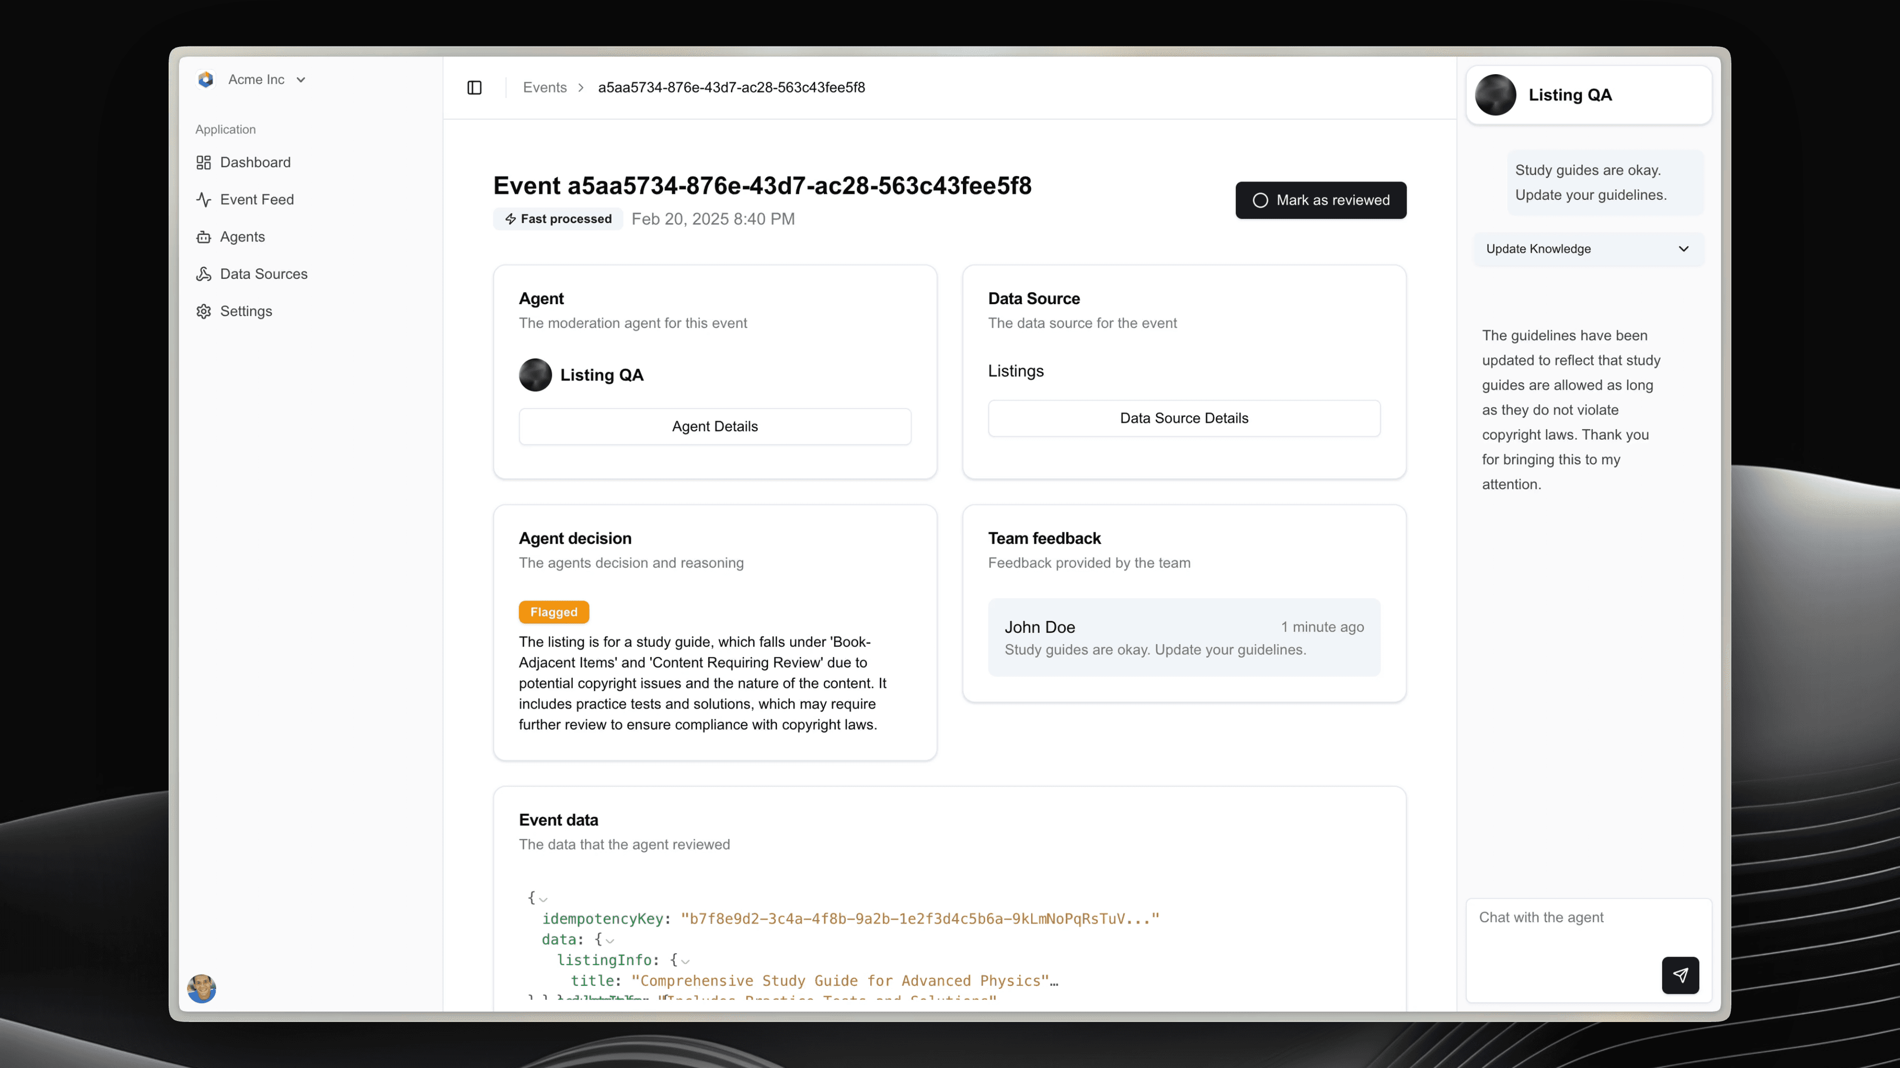The width and height of the screenshot is (1900, 1068).
Task: Click the Data Sources webhook icon
Action: [203, 275]
